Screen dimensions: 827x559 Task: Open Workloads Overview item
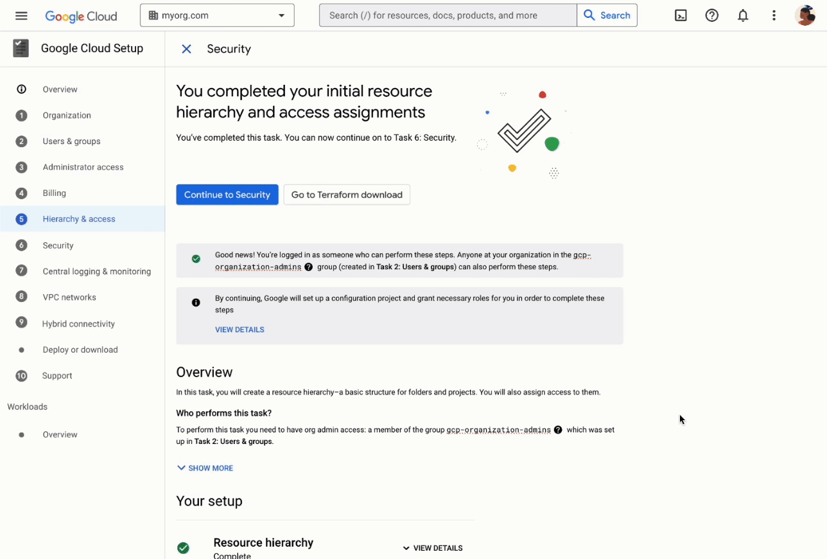pyautogui.click(x=60, y=435)
